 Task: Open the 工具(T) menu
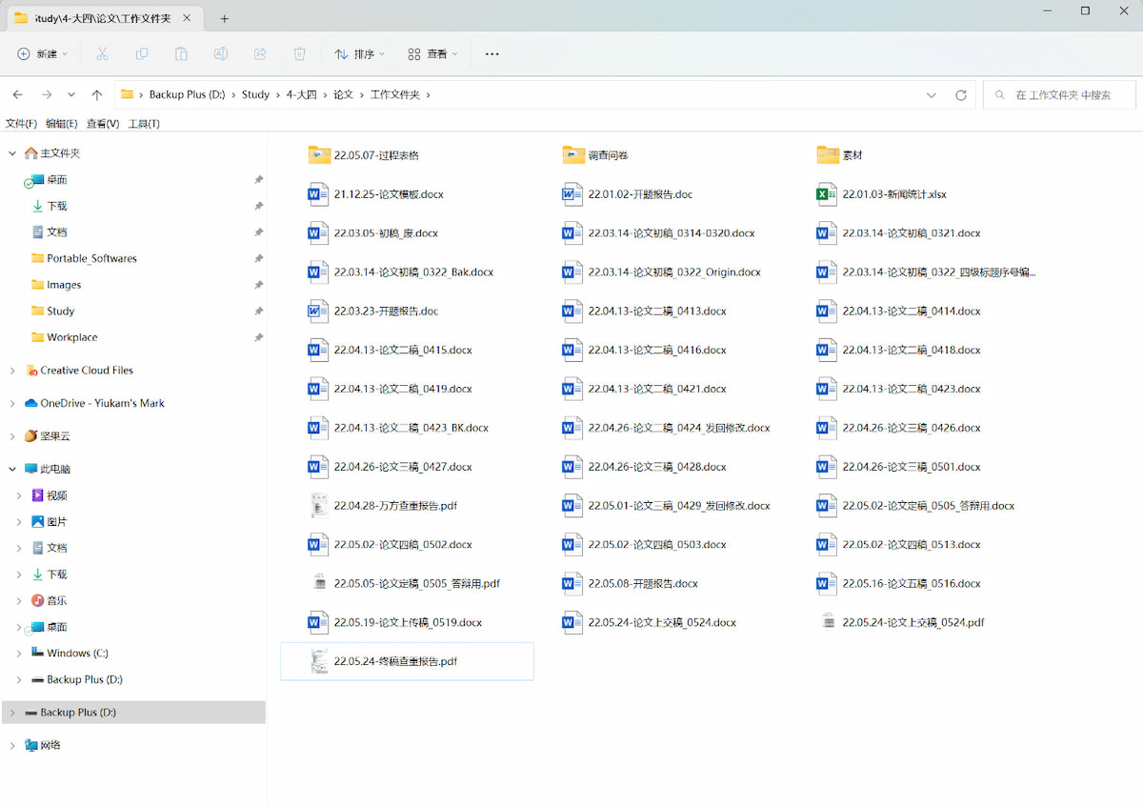(x=144, y=124)
